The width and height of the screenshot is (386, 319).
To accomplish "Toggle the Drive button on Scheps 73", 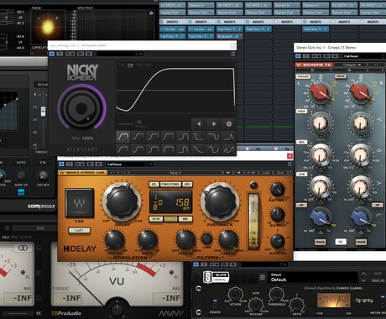I will coord(341,76).
